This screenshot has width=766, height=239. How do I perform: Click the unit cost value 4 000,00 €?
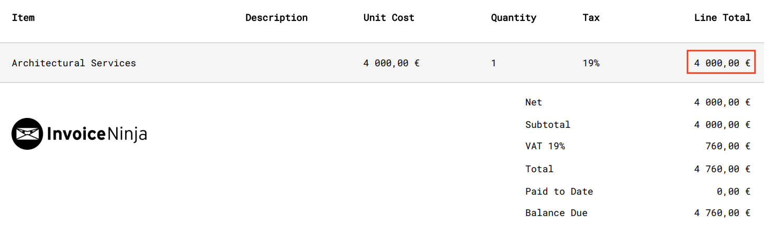tap(391, 63)
